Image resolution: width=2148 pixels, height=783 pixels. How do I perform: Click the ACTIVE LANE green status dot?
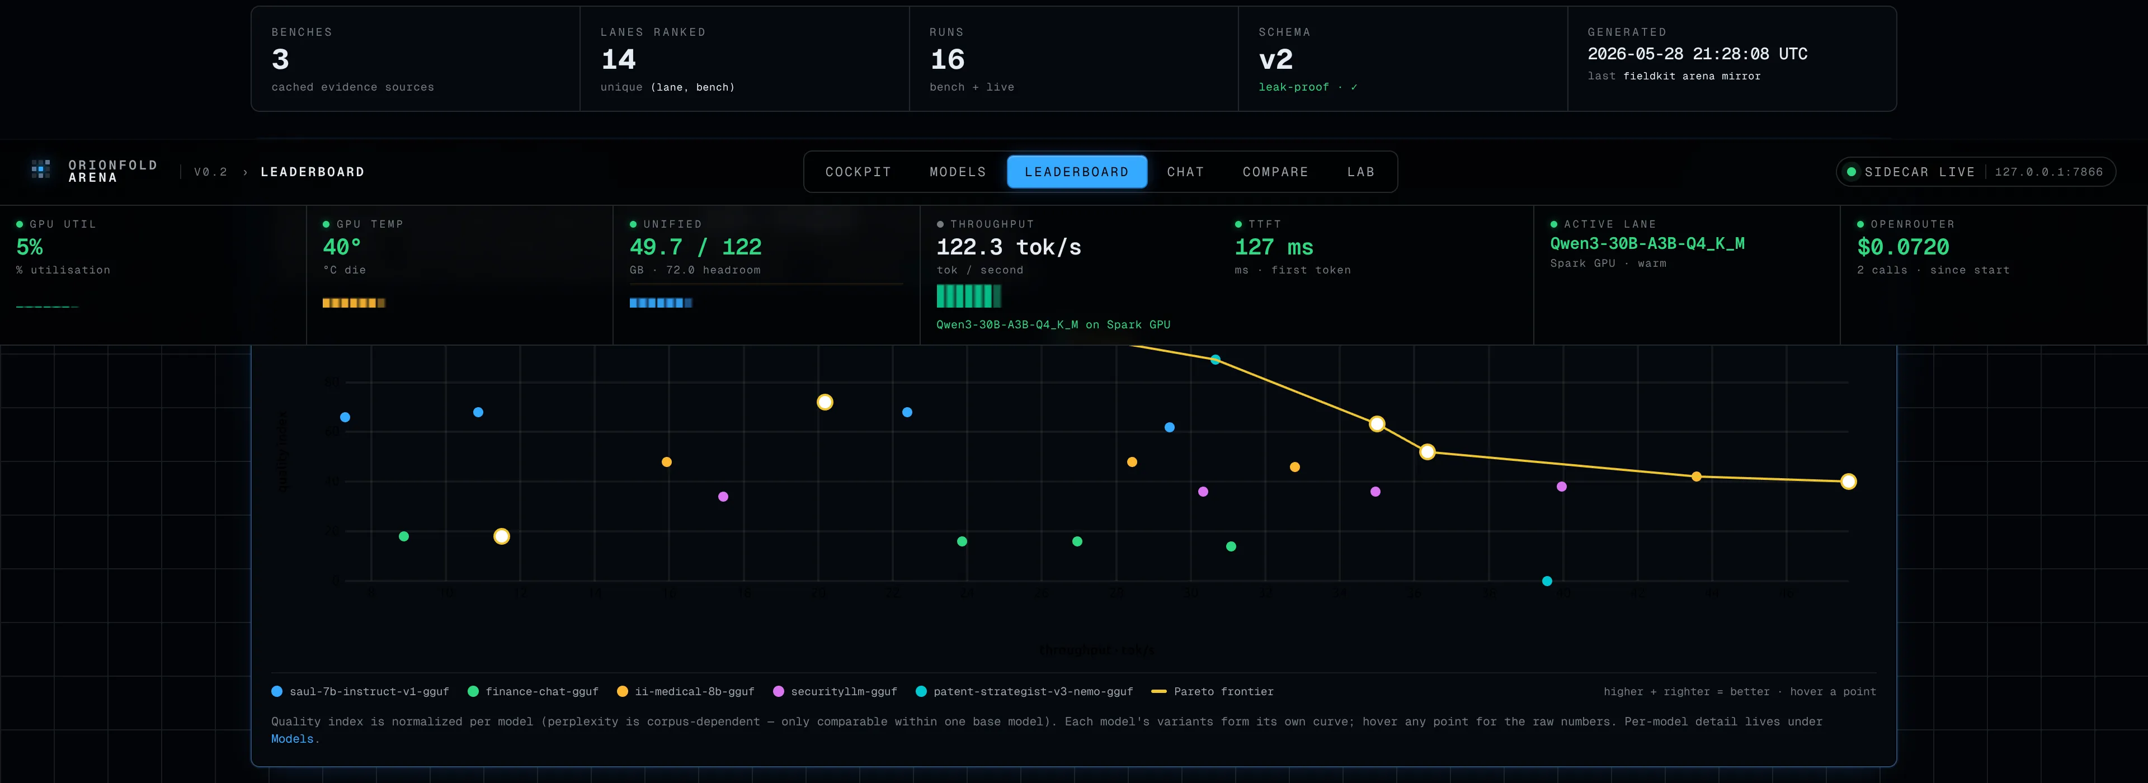[1553, 224]
